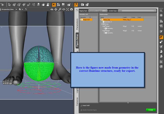Select the Node Selection arrow tool
The width and height of the screenshot is (164, 114).
(9, 5)
